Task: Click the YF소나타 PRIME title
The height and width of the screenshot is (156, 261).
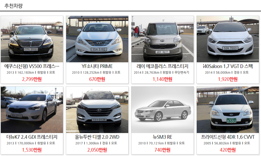Action: [97, 66]
